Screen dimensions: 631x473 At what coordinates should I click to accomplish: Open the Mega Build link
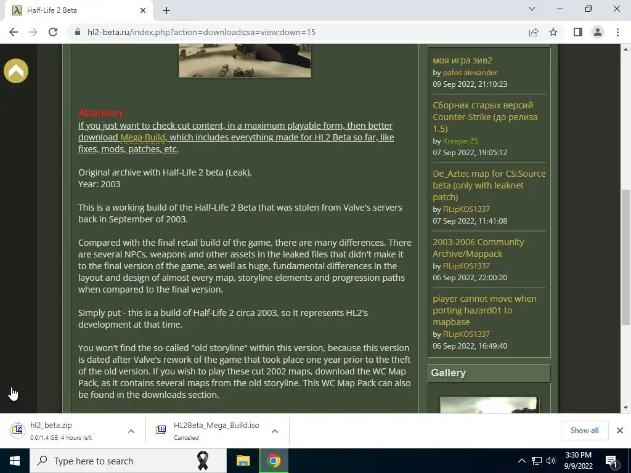[142, 137]
